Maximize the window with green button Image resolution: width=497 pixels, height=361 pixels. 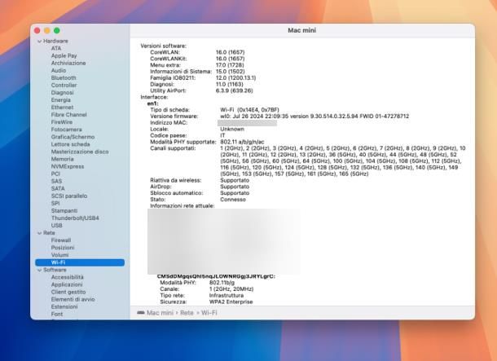57,30
